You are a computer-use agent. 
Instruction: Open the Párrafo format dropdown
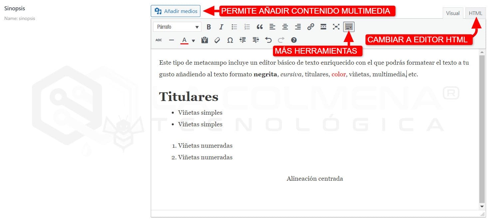pyautogui.click(x=177, y=27)
